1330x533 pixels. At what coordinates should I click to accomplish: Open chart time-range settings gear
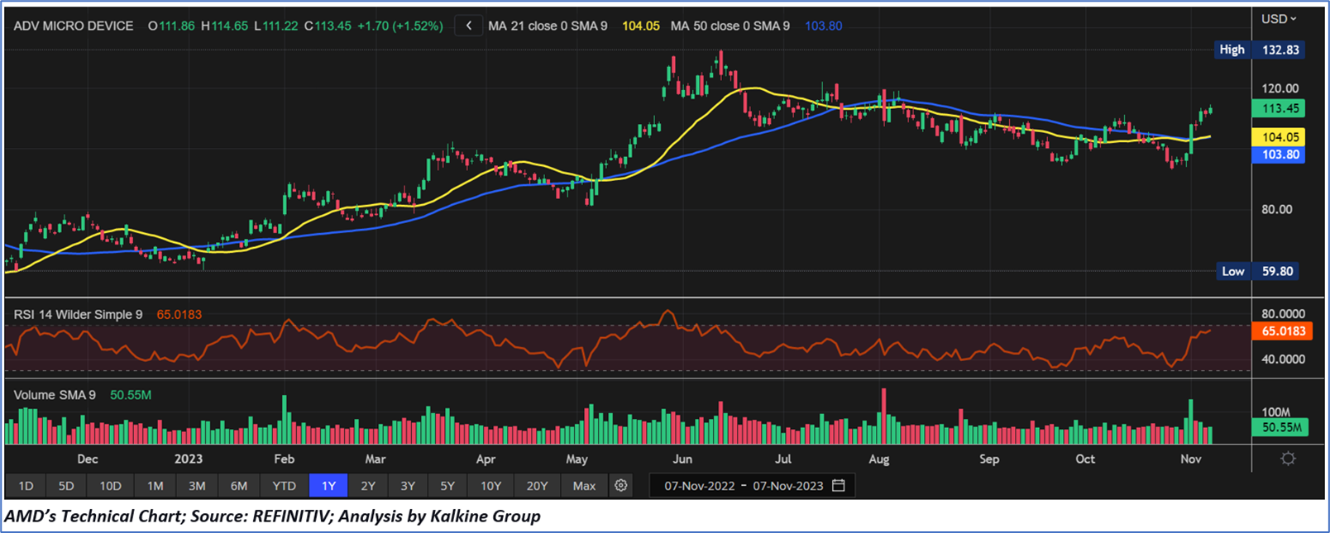[x=621, y=486]
